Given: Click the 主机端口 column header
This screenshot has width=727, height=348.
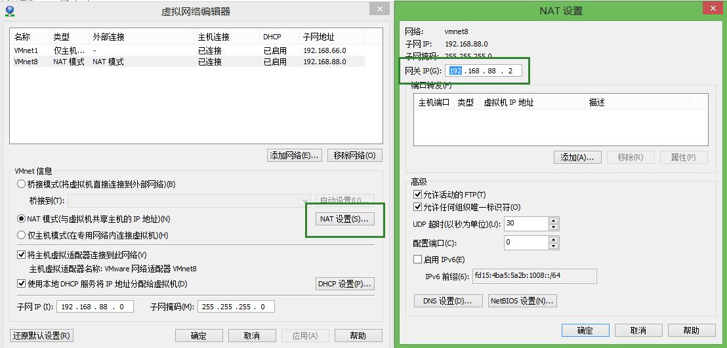Looking at the screenshot, I should click(434, 102).
